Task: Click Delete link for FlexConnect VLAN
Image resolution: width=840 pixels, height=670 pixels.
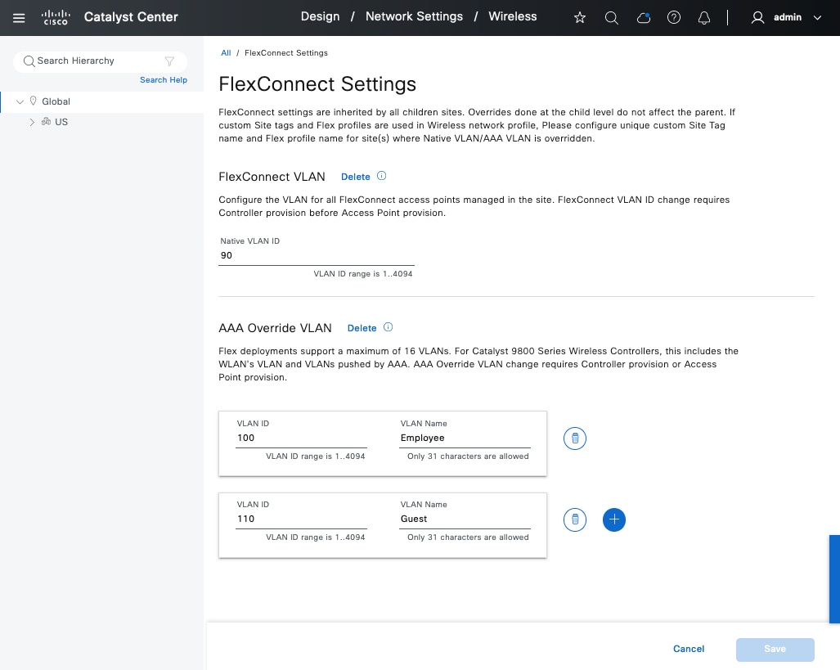Action: (x=356, y=177)
